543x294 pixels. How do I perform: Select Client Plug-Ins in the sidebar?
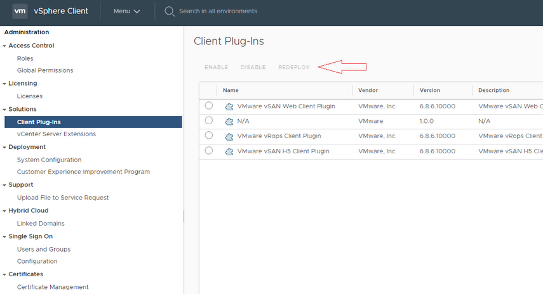(x=93, y=122)
